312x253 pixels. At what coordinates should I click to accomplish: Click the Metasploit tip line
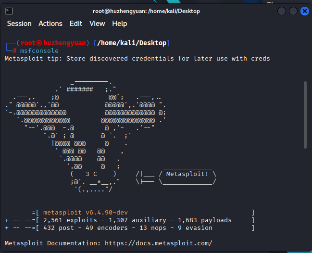click(137, 59)
